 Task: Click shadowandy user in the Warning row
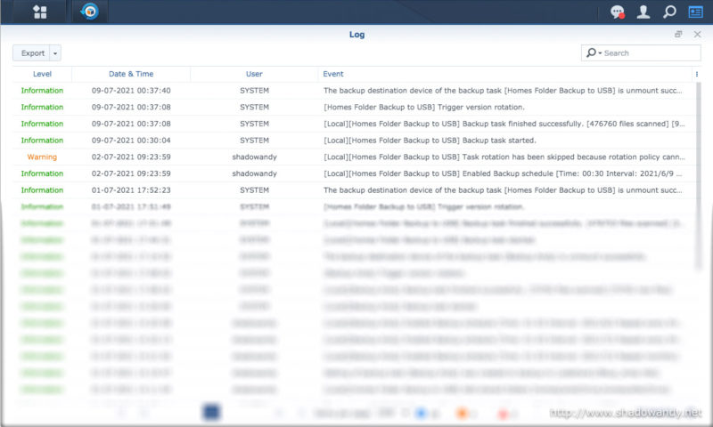coord(254,157)
